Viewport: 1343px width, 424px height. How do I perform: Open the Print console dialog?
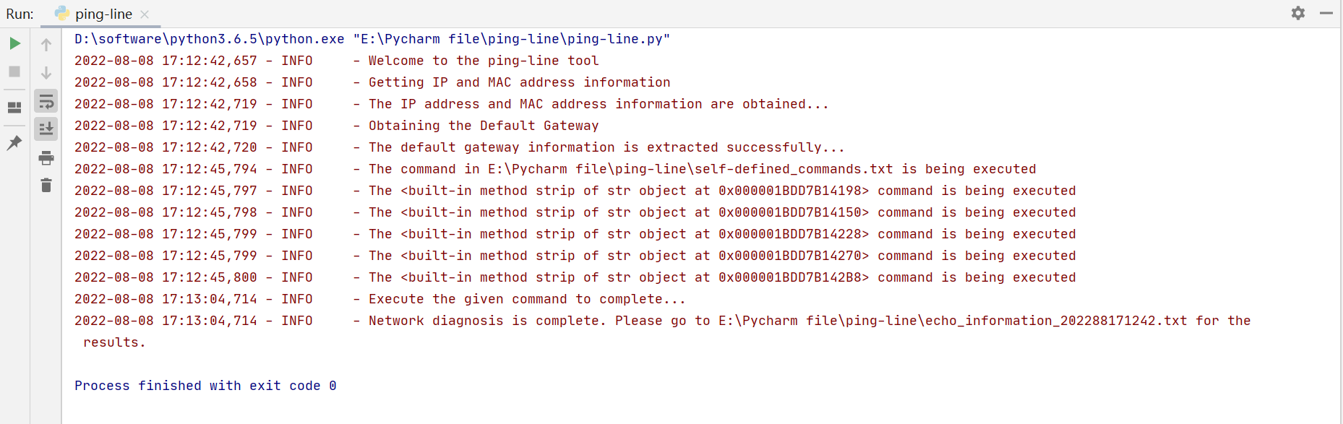(46, 157)
